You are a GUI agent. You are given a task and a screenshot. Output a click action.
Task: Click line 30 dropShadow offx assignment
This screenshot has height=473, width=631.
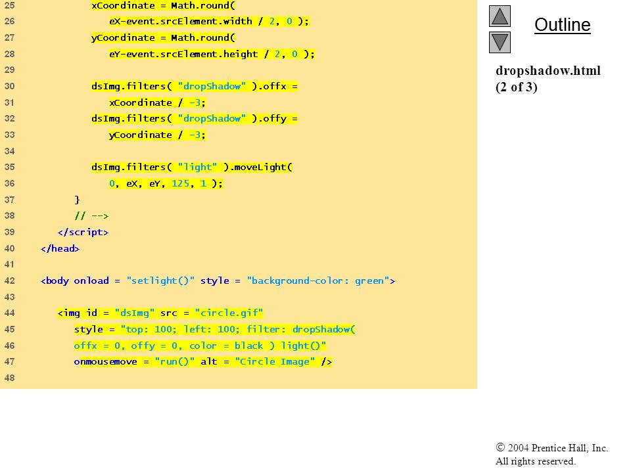click(x=195, y=87)
